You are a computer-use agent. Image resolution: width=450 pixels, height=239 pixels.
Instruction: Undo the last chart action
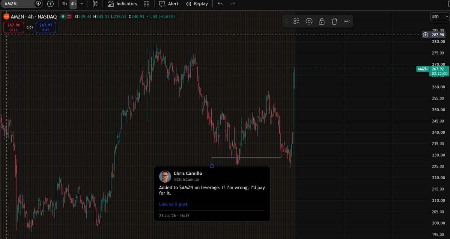[220, 4]
